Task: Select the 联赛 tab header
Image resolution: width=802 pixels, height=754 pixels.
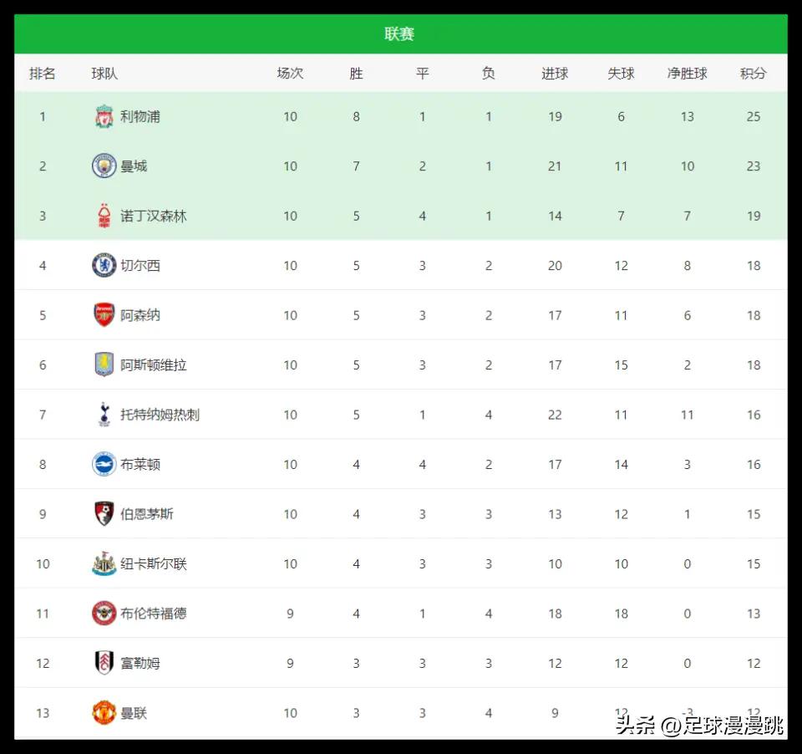Action: [399, 33]
